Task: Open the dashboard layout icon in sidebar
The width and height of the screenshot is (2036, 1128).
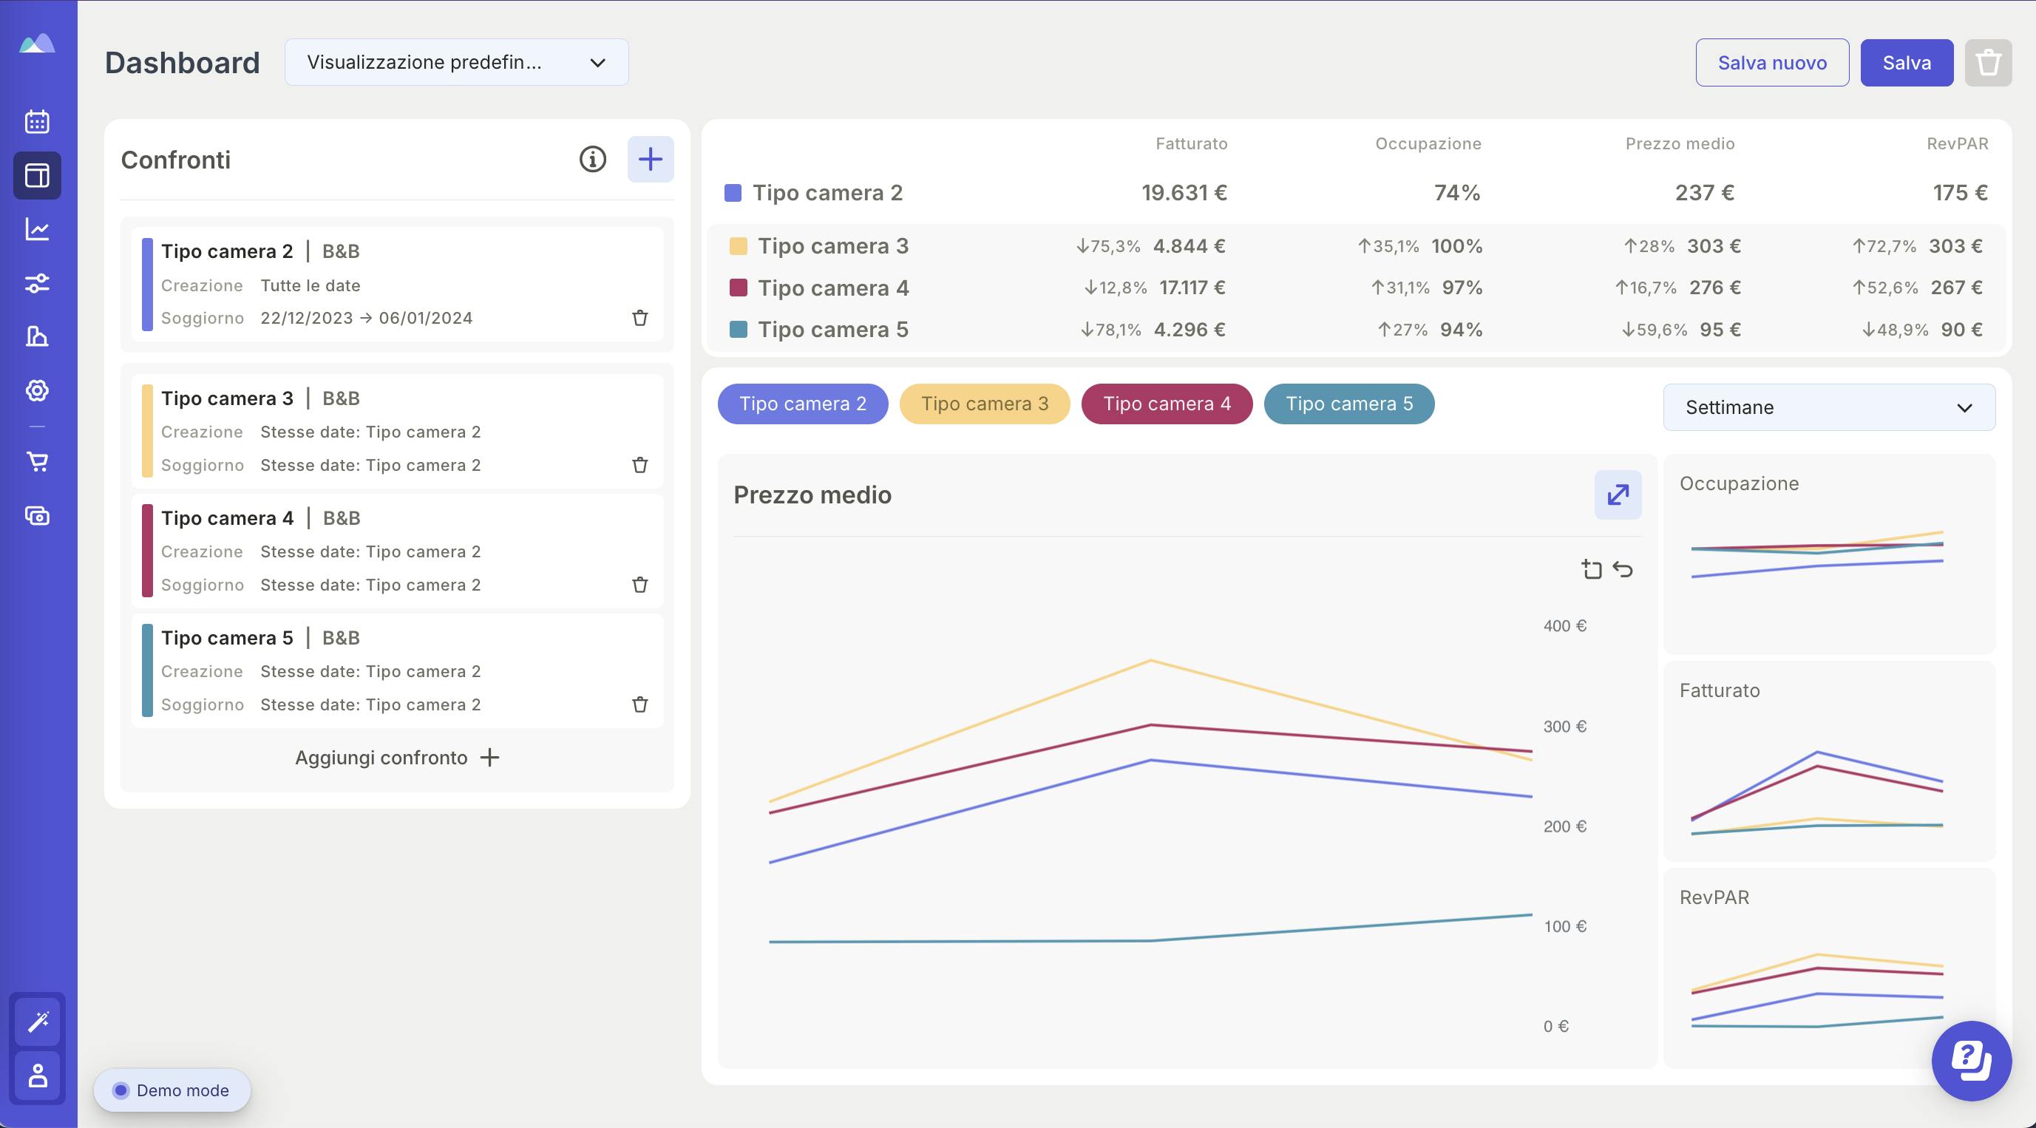Action: click(37, 175)
